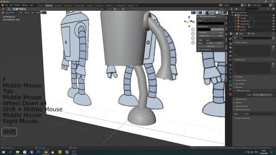276x155 pixels.
Task: Click the outliner filter funnel icon
Action: pyautogui.click(x=268, y=9)
